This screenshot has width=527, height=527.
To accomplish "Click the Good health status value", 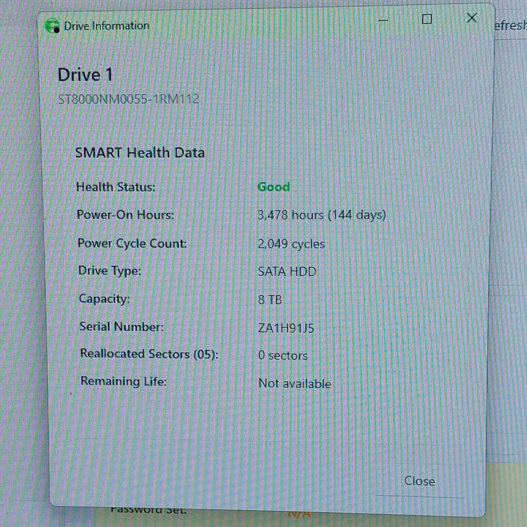I will pyautogui.click(x=274, y=187).
